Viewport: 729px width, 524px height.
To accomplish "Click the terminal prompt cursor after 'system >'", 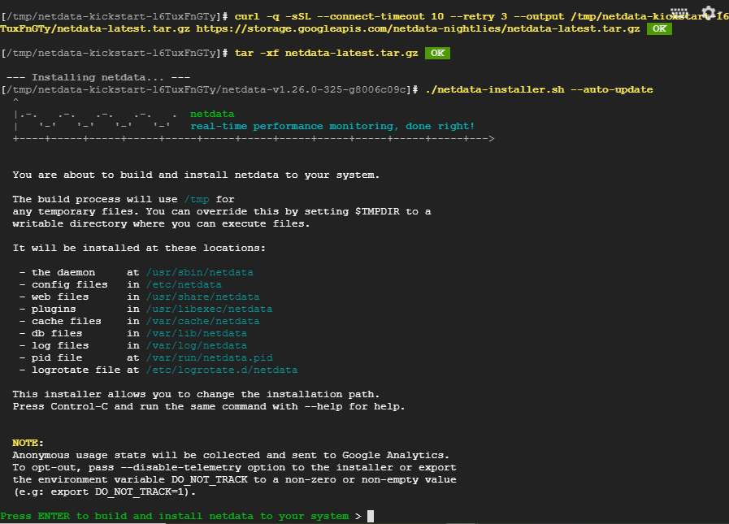I will click(x=371, y=516).
